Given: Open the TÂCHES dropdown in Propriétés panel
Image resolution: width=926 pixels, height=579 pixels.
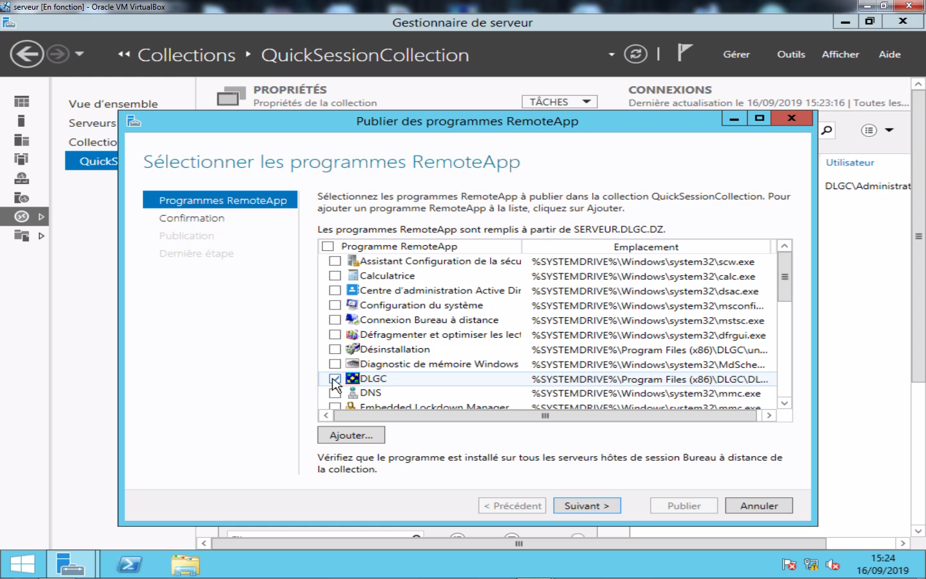Looking at the screenshot, I should [559, 101].
